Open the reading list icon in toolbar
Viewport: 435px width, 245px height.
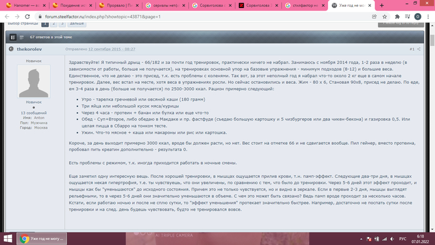click(407, 17)
